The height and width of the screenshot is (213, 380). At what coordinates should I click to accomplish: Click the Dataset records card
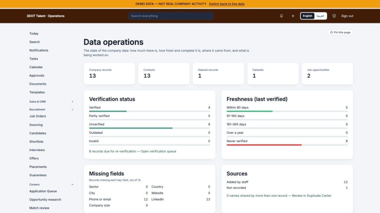coord(218,74)
